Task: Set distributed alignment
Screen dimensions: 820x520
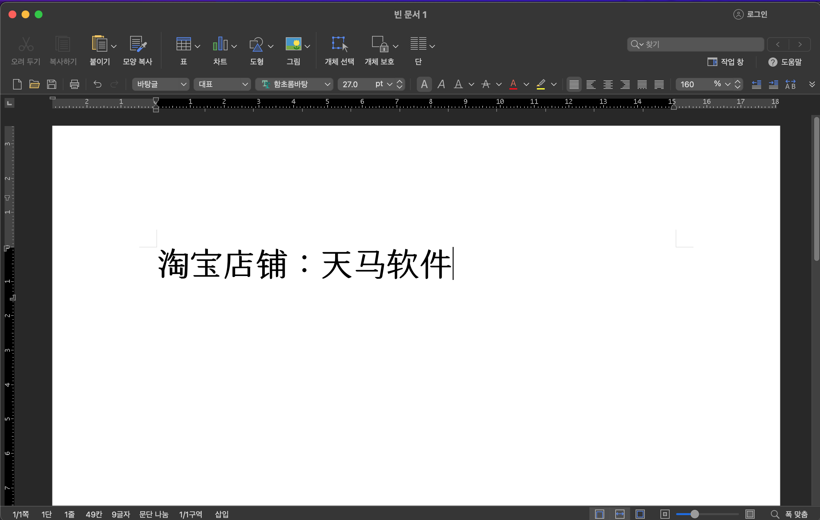Action: point(642,84)
